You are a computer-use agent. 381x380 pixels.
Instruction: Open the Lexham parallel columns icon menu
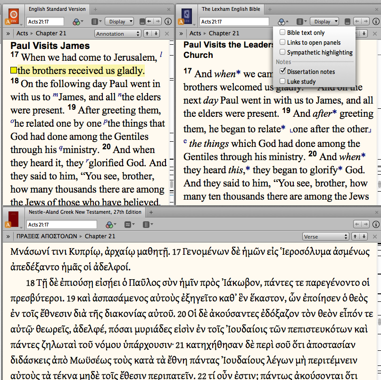click(x=301, y=22)
